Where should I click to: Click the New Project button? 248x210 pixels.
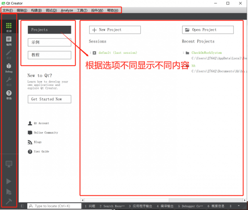coord(115,30)
